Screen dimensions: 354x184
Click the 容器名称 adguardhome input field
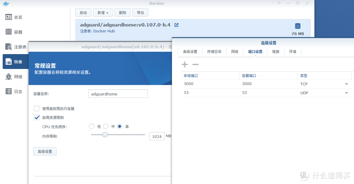coord(118,94)
